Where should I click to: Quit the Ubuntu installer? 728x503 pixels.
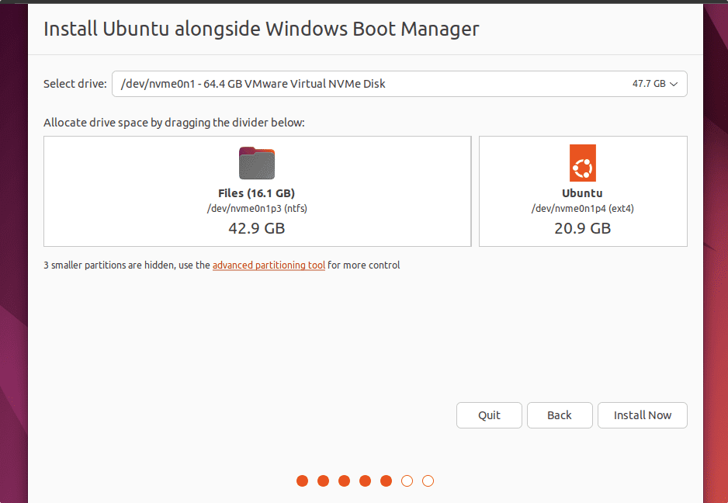point(489,415)
